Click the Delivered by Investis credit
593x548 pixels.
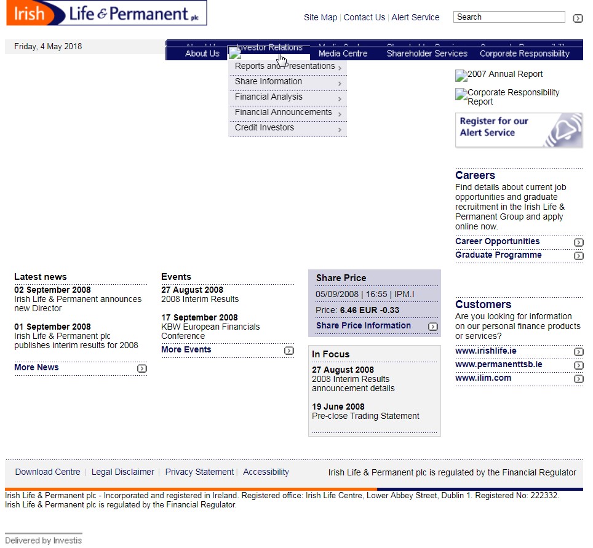point(44,541)
